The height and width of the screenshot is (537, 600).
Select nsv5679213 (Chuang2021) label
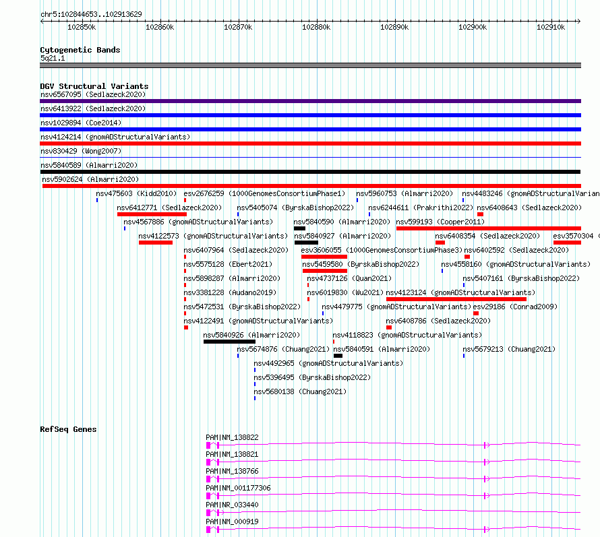[509, 349]
